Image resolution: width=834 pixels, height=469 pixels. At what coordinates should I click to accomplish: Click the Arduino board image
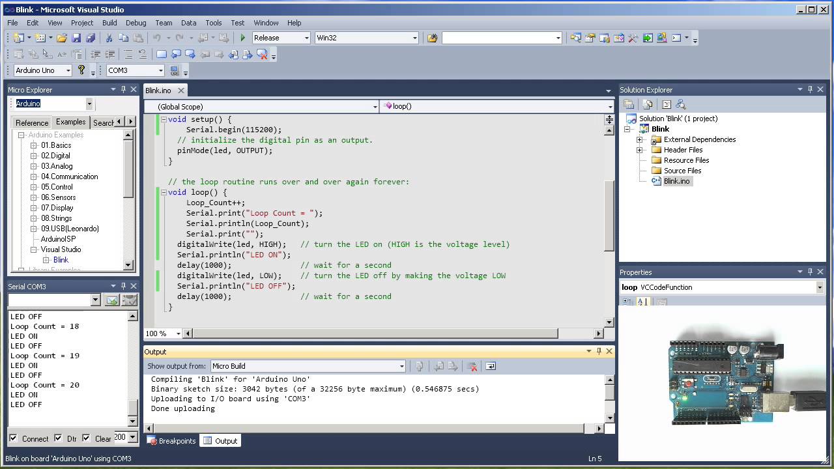pos(725,382)
